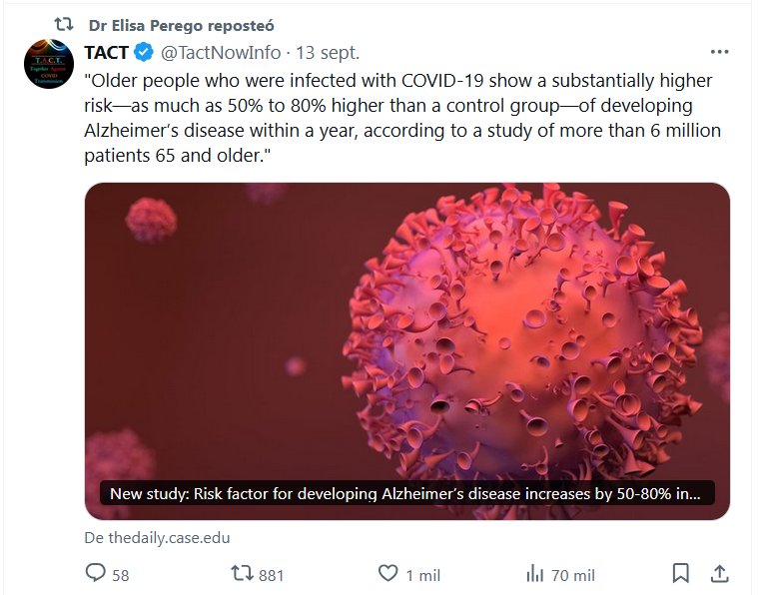
Task: Open the three-dot more options menu
Action: point(719,52)
